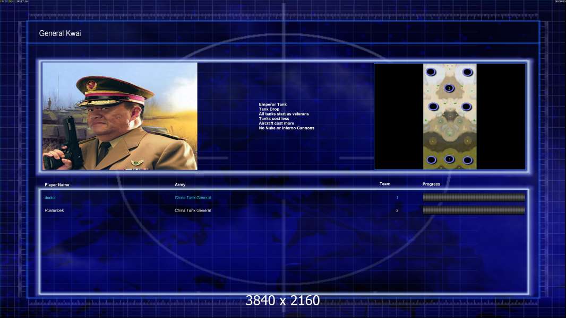The image size is (566, 318).
Task: Click start position marker 2 on the minimap
Action: pyautogui.click(x=449, y=88)
